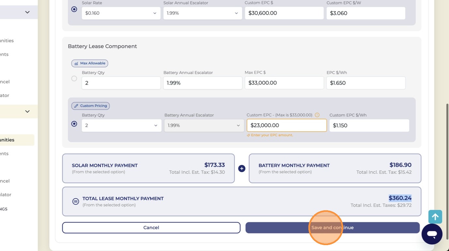Open the Solar Annual Escalator dropdown
This screenshot has width=449, height=251.
point(203,13)
